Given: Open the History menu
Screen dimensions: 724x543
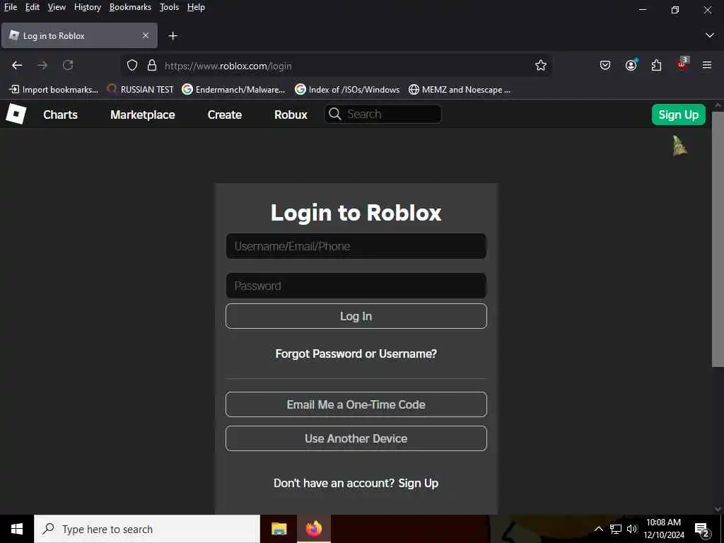Looking at the screenshot, I should (88, 7).
